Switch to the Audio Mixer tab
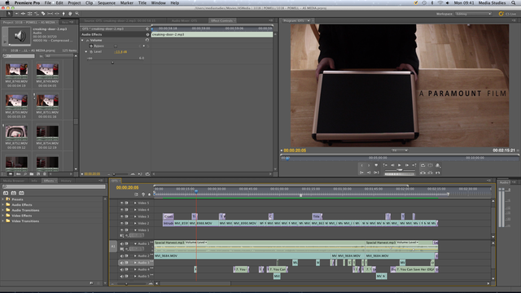Image resolution: width=521 pixels, height=293 pixels. point(184,20)
